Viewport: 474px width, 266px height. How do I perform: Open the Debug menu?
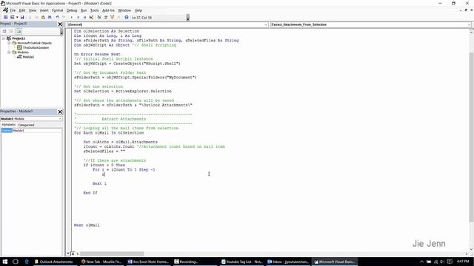tap(72, 10)
